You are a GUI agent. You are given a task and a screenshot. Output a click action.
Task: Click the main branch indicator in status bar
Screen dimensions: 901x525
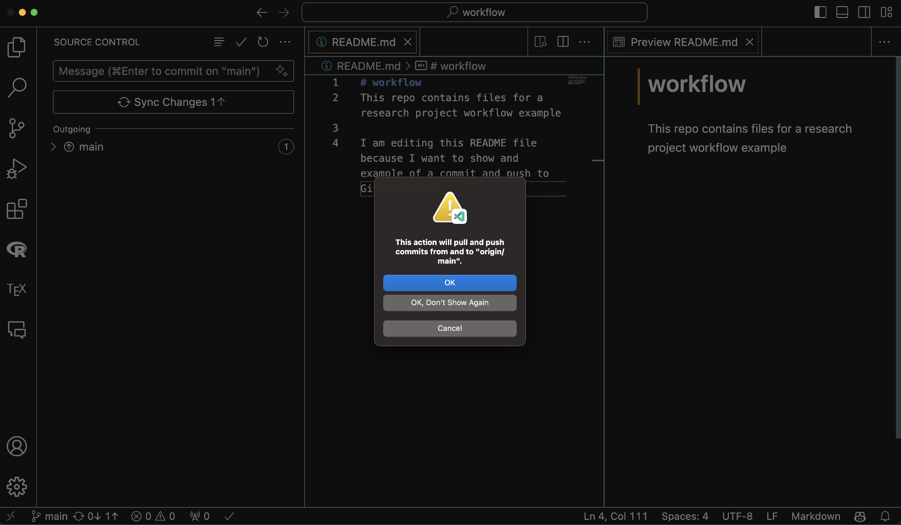pyautogui.click(x=50, y=516)
